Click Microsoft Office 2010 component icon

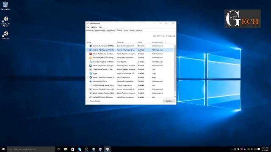click(x=90, y=58)
